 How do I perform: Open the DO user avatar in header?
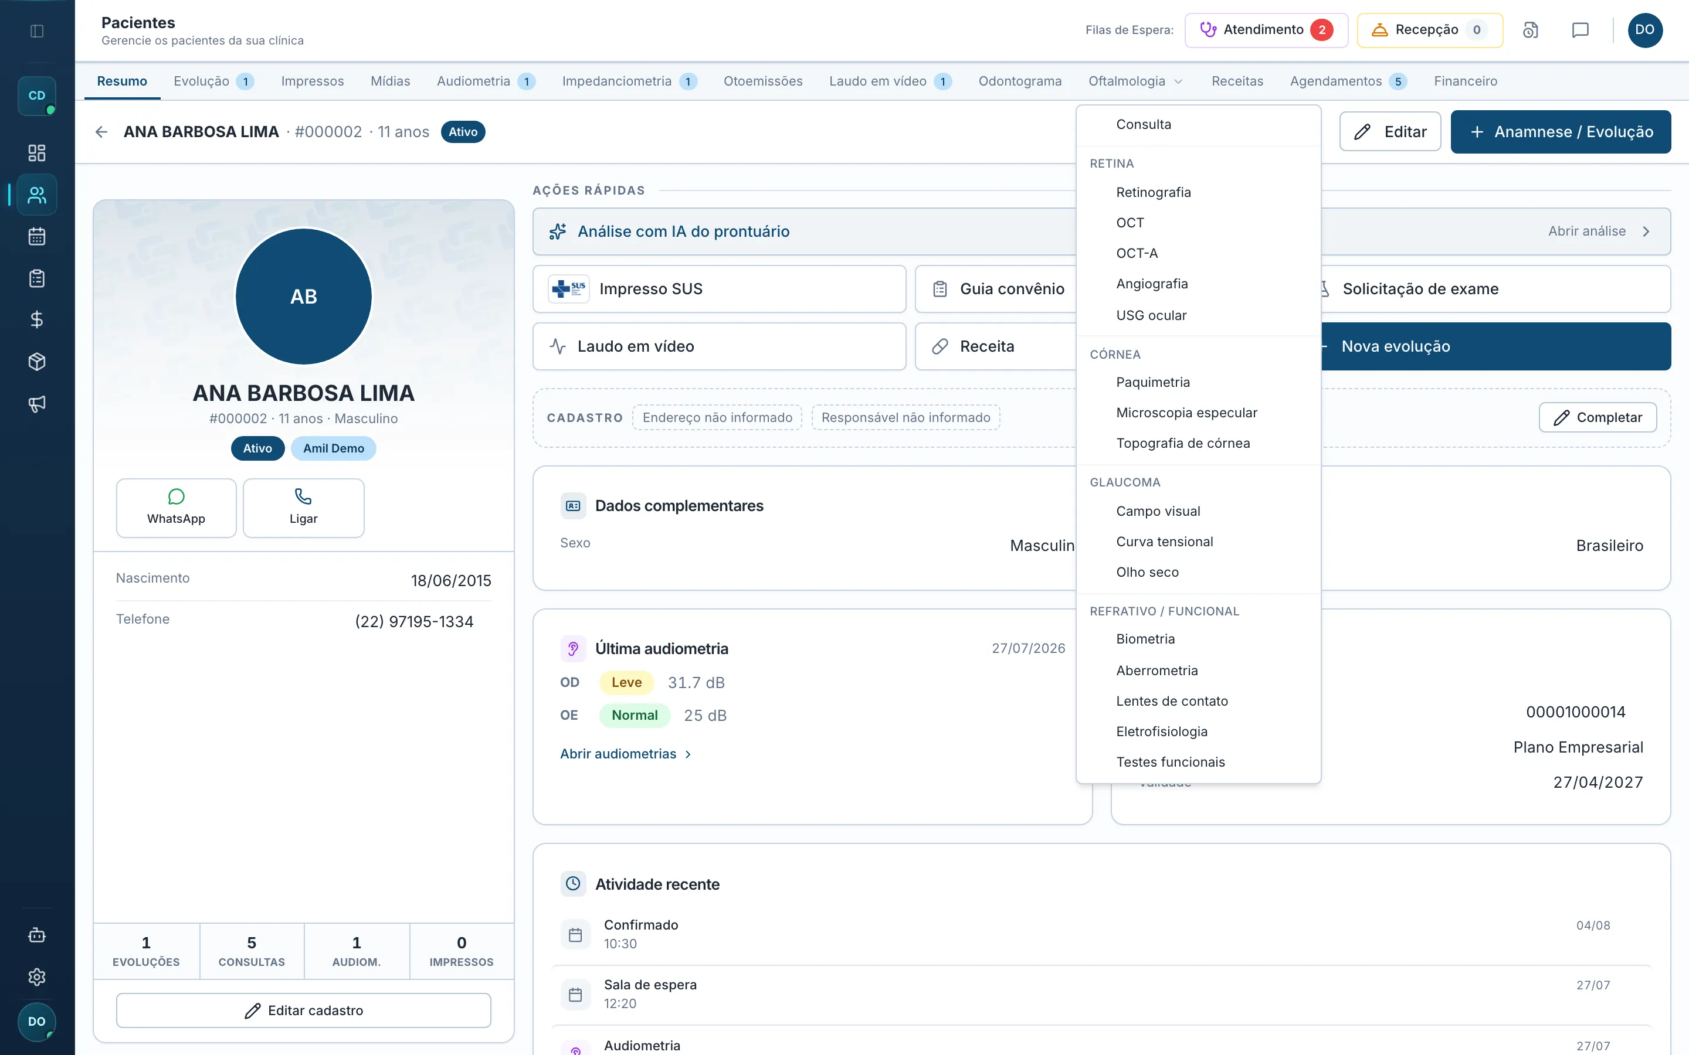pos(1645,30)
